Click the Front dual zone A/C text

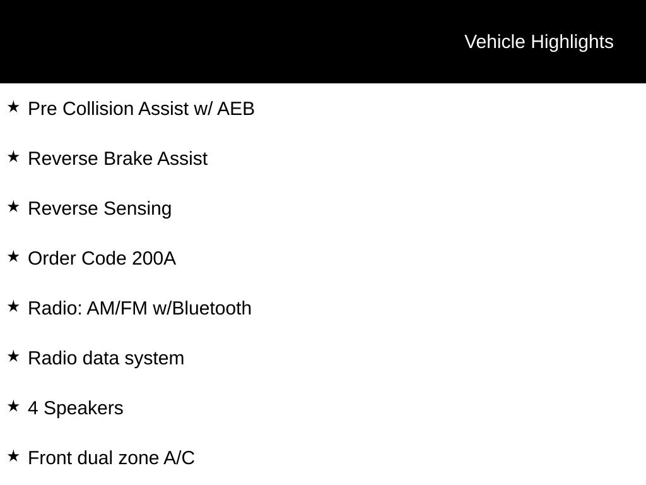(x=111, y=458)
